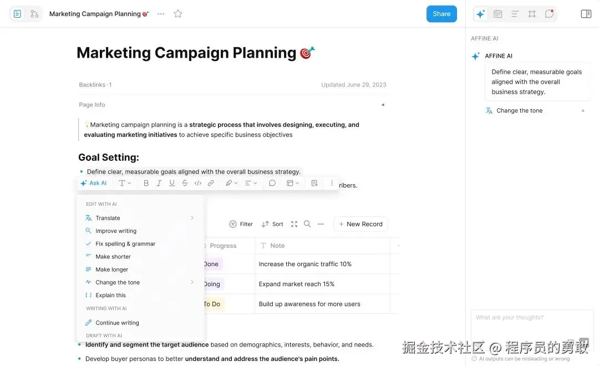Click the translate icon beside Change the tone
Viewport: 599px width, 366px height.
coord(489,111)
